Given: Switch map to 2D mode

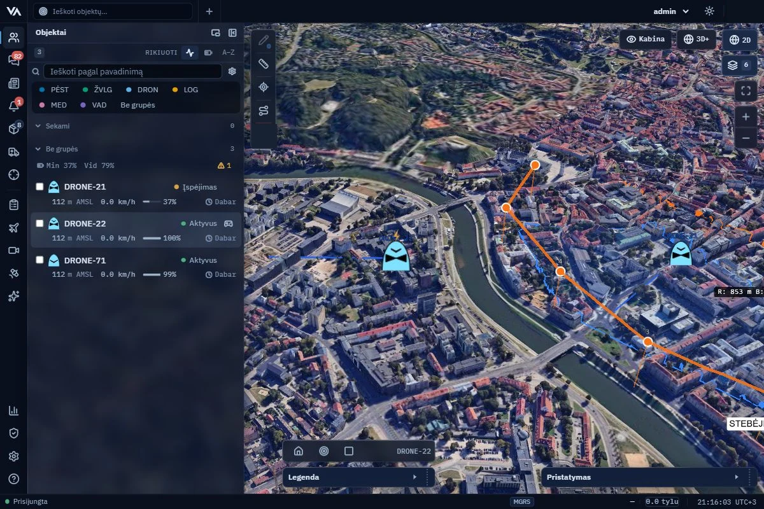Looking at the screenshot, I should 740,39.
